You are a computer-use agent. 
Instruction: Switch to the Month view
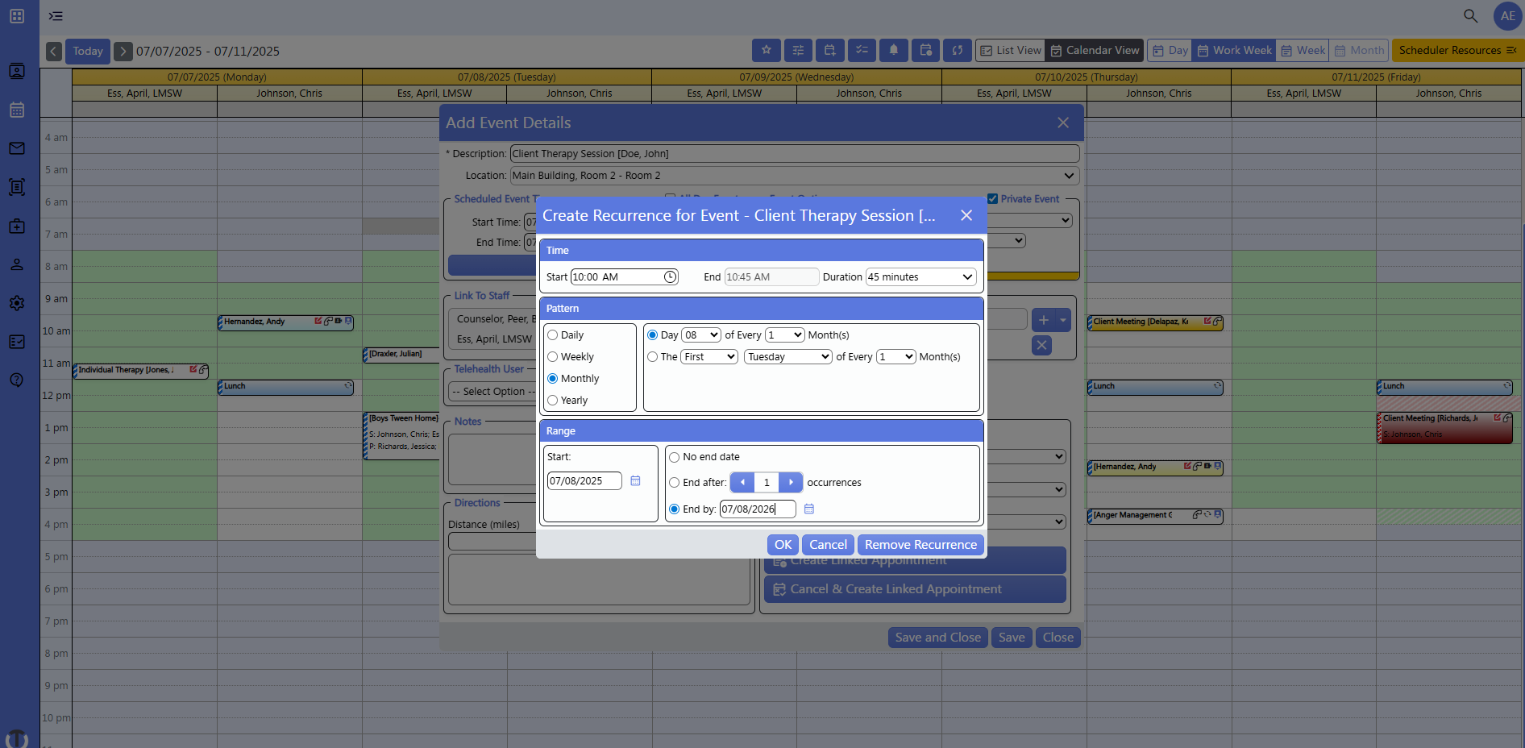pos(1359,50)
